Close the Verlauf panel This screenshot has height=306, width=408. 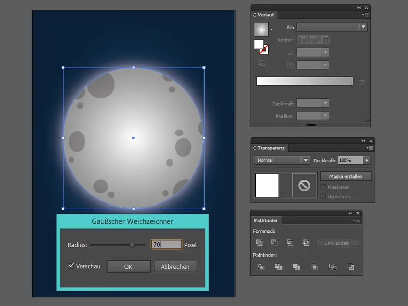tap(366, 8)
